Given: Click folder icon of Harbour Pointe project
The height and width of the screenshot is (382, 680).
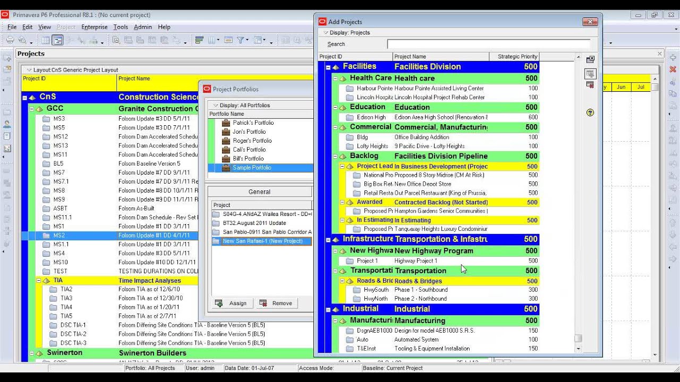Looking at the screenshot, I should (350, 89).
